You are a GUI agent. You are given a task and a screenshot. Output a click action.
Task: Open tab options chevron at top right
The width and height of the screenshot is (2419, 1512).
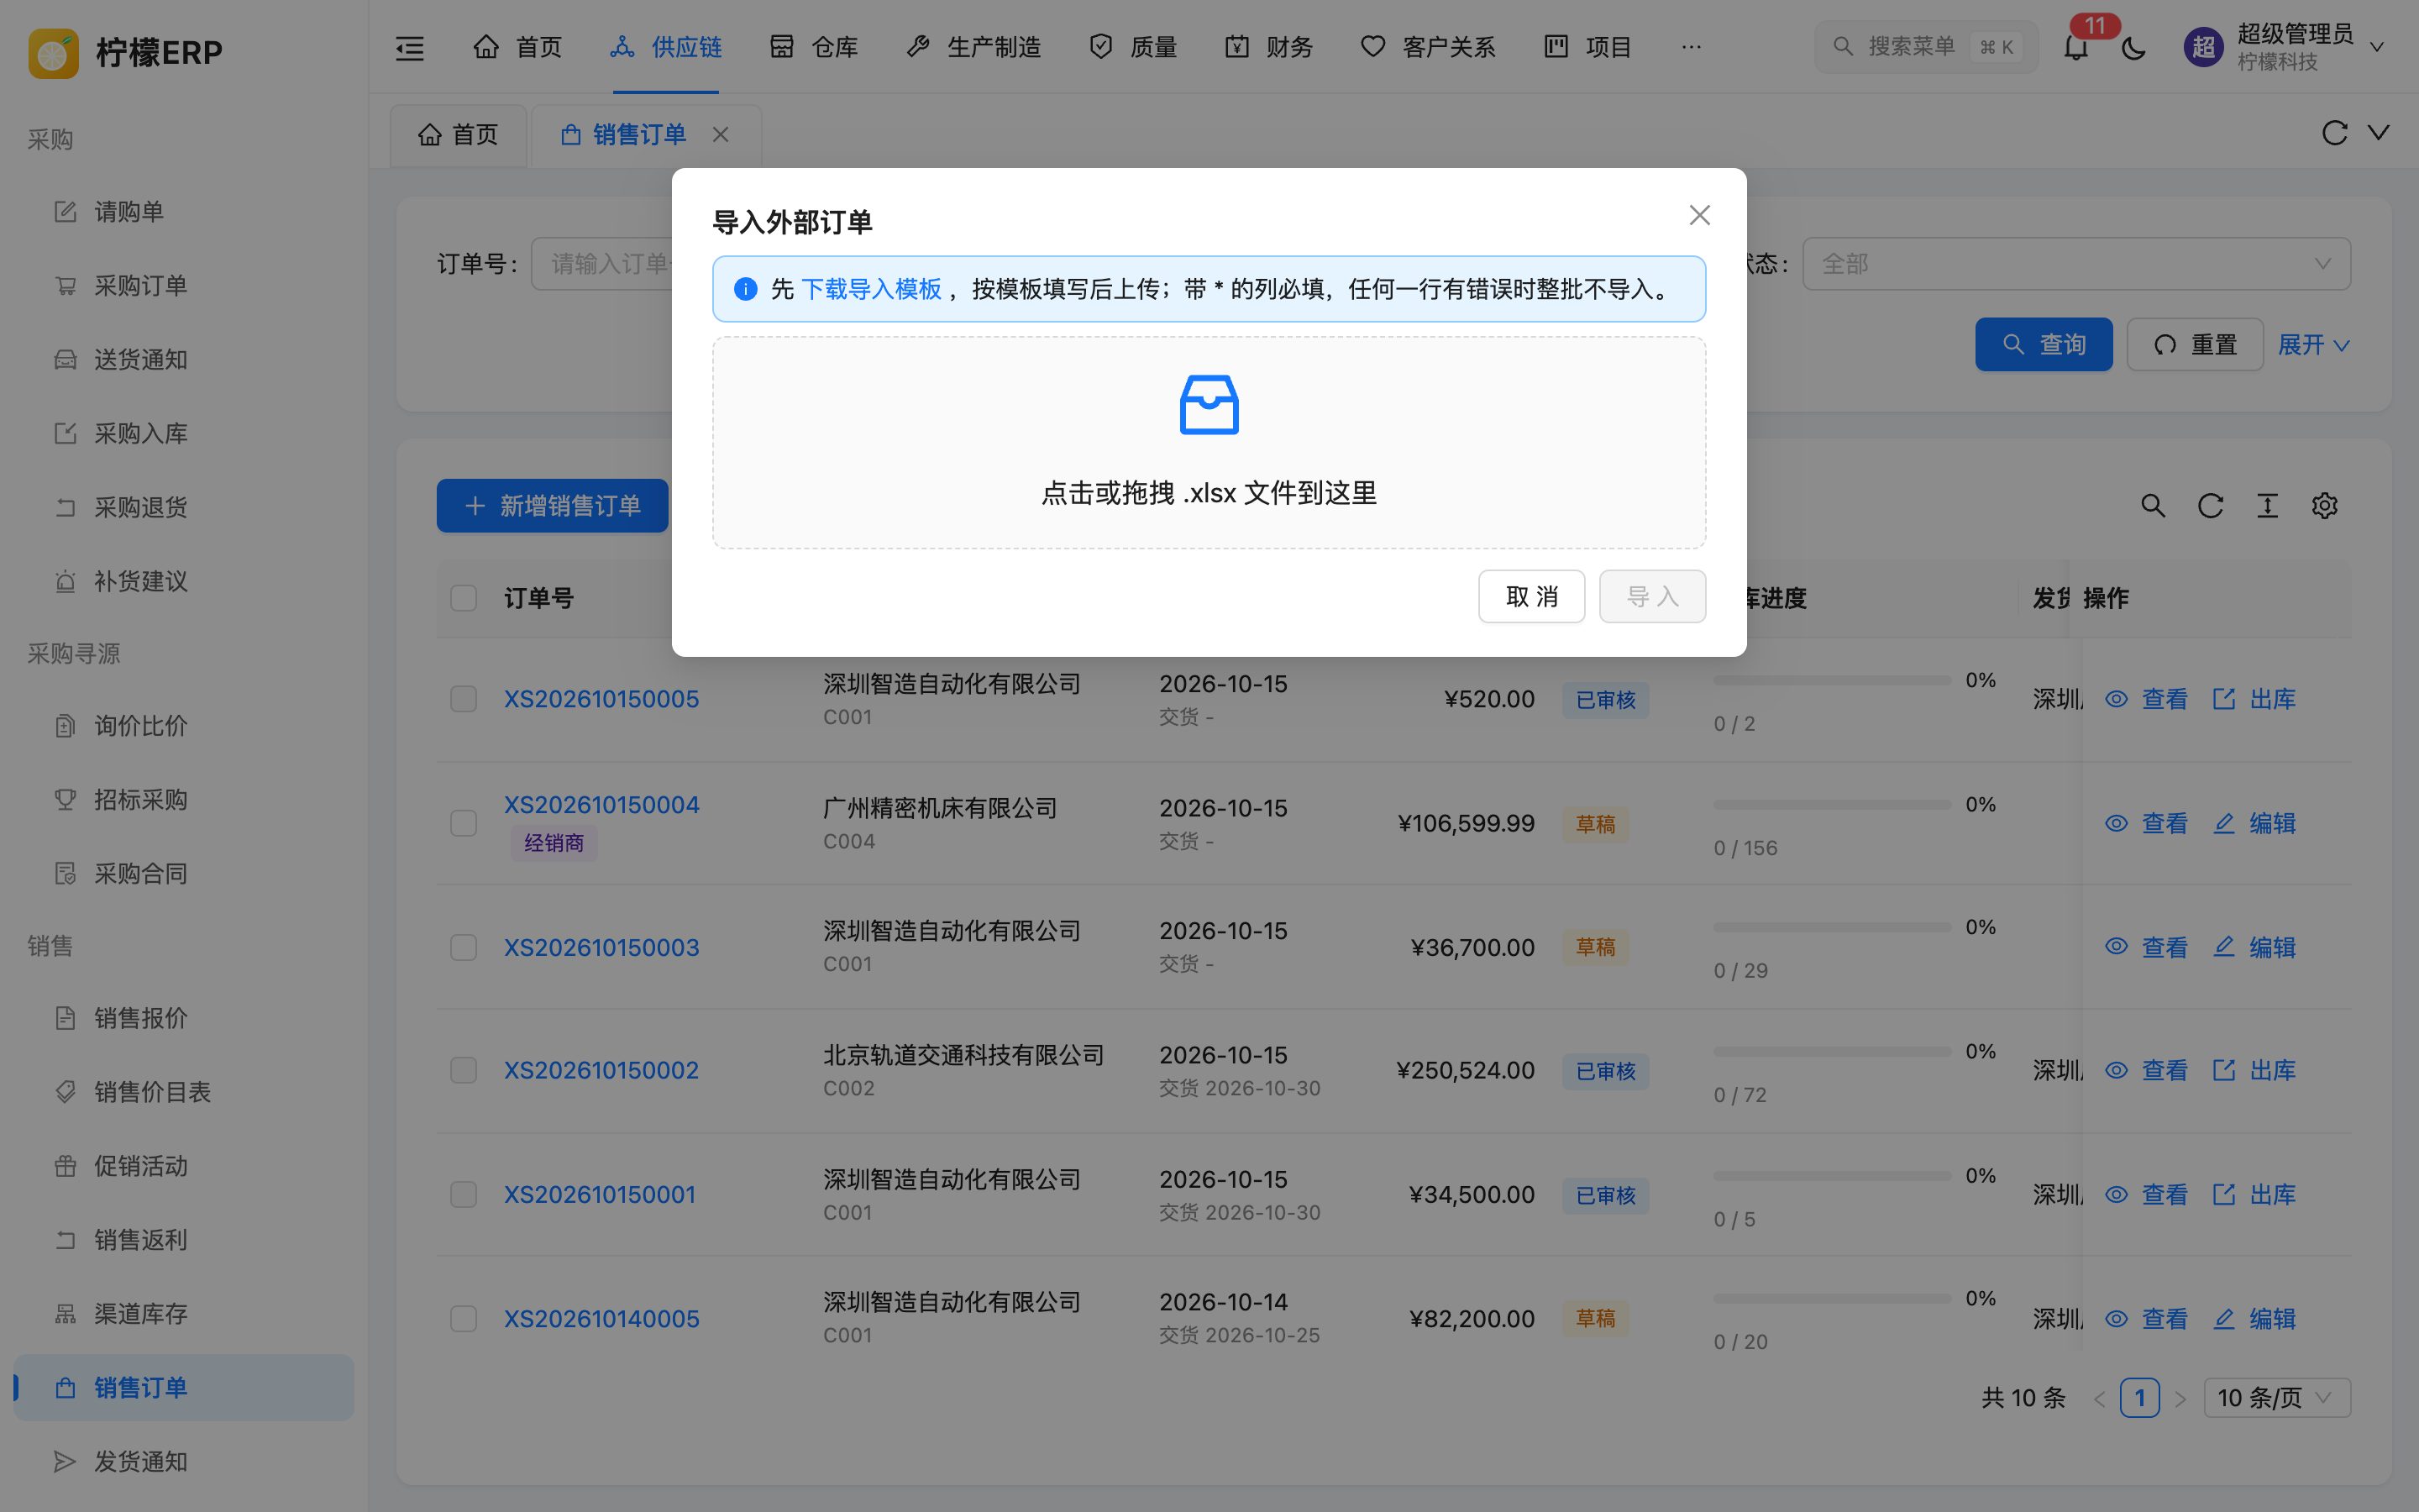pyautogui.click(x=2379, y=133)
